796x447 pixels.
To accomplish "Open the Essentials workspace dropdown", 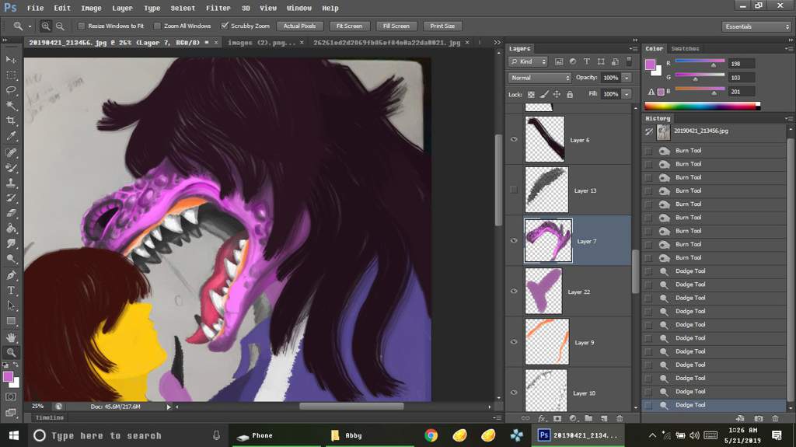I will coord(756,26).
